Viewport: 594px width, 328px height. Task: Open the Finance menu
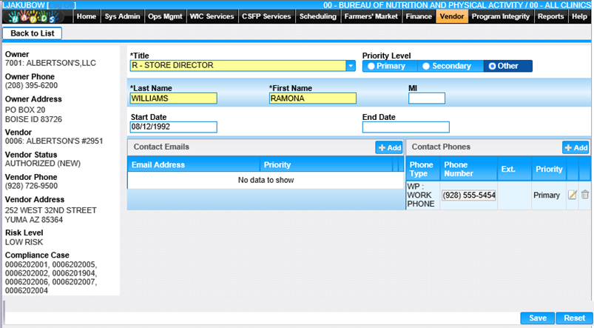[x=419, y=16]
